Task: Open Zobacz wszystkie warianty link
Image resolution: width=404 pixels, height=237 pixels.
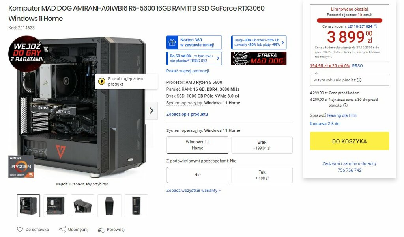Action: (193, 191)
